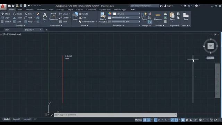
Task: Open the lineweight ByLayer dropdown
Action: (x=126, y=18)
